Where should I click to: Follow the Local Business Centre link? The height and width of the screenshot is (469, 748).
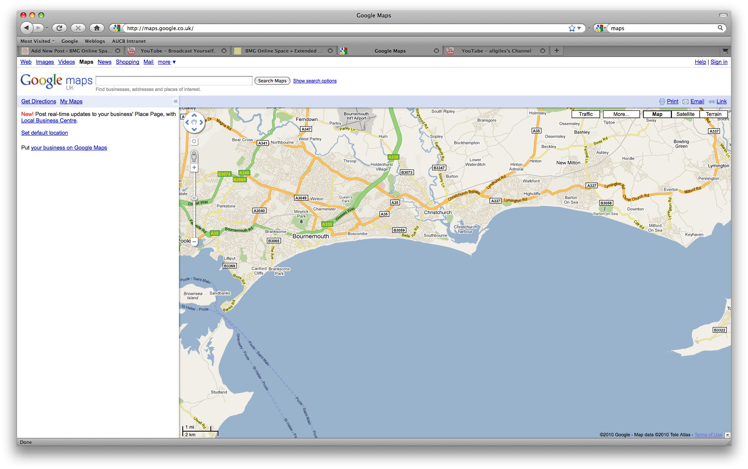pos(49,121)
